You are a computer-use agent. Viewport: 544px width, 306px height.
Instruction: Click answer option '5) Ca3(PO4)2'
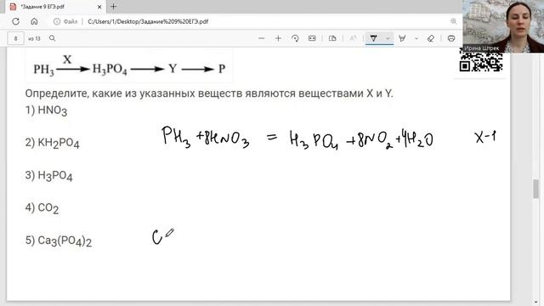tap(59, 241)
